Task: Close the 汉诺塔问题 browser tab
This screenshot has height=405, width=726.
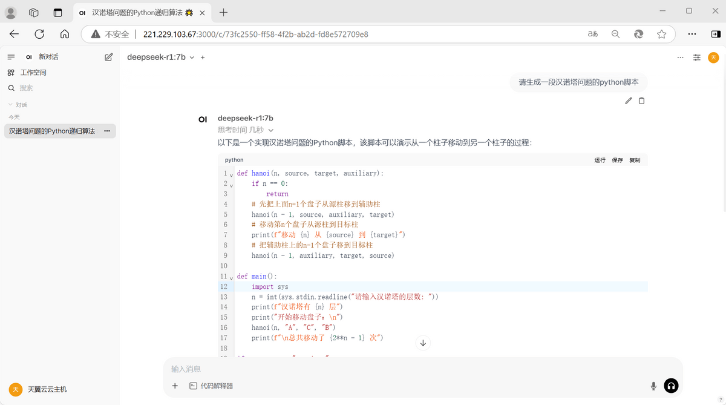Action: point(201,12)
